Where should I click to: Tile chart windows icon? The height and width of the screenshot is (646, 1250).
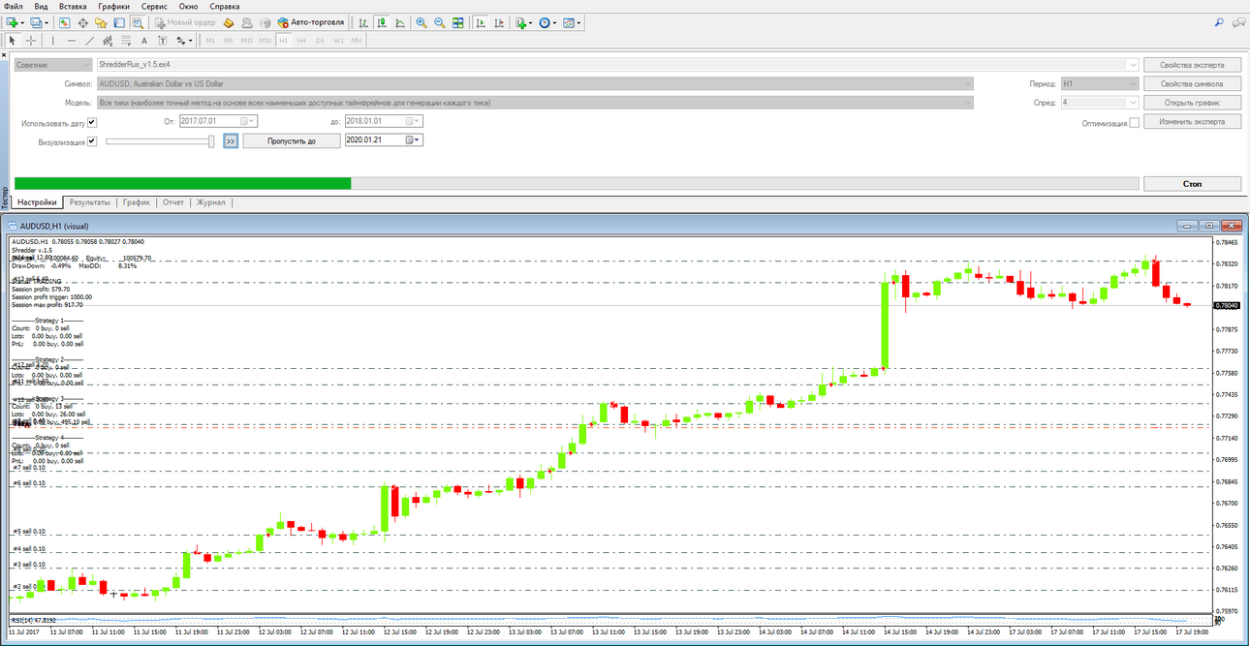point(457,22)
